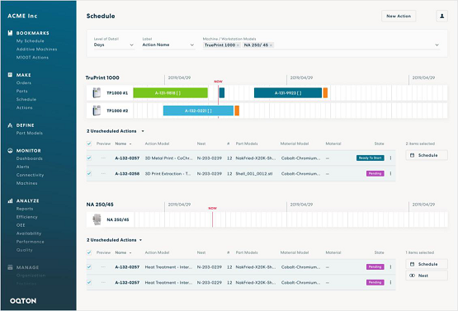Click the Nest button
This screenshot has width=458, height=311.
click(x=427, y=276)
